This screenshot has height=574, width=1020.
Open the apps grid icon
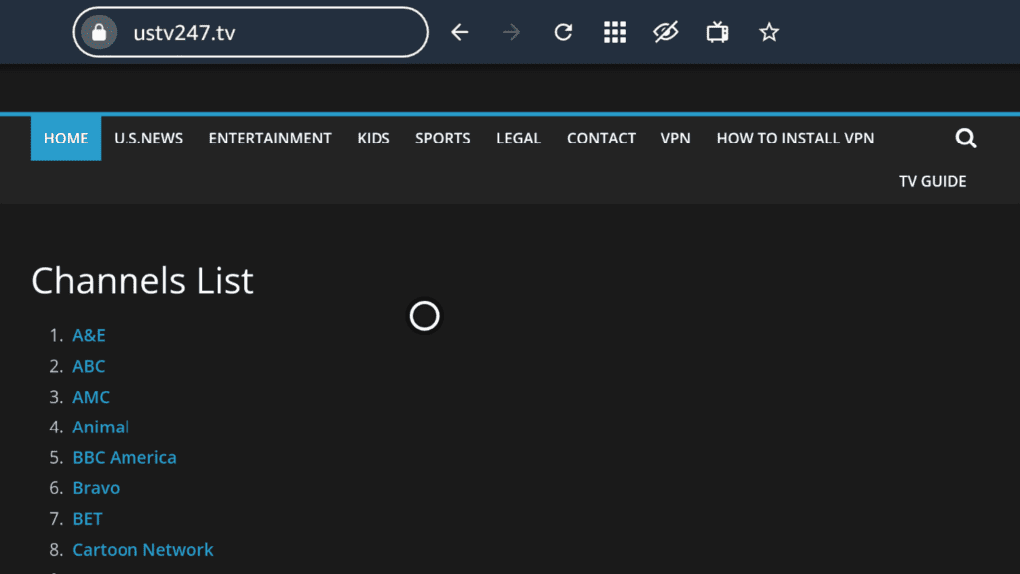tap(614, 32)
